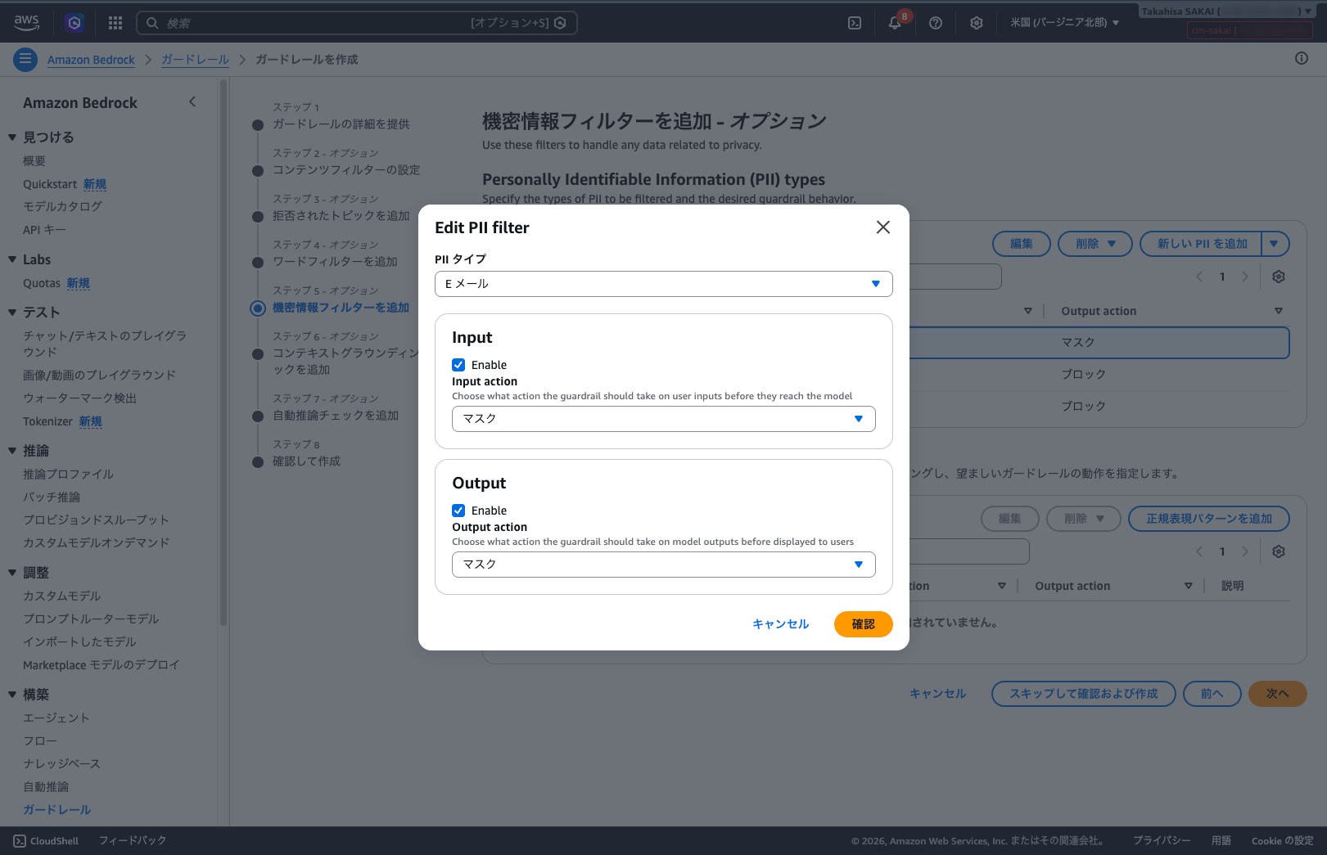The image size is (1327, 855).
Task: Click Cookie の設定 in footer
Action: (1282, 841)
